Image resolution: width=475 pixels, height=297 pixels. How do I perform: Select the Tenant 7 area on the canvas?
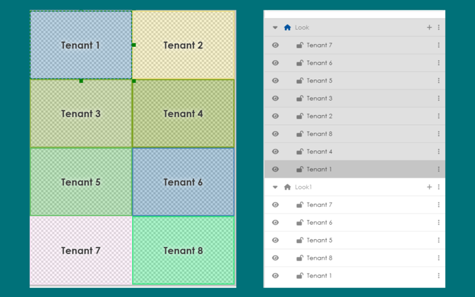81,251
